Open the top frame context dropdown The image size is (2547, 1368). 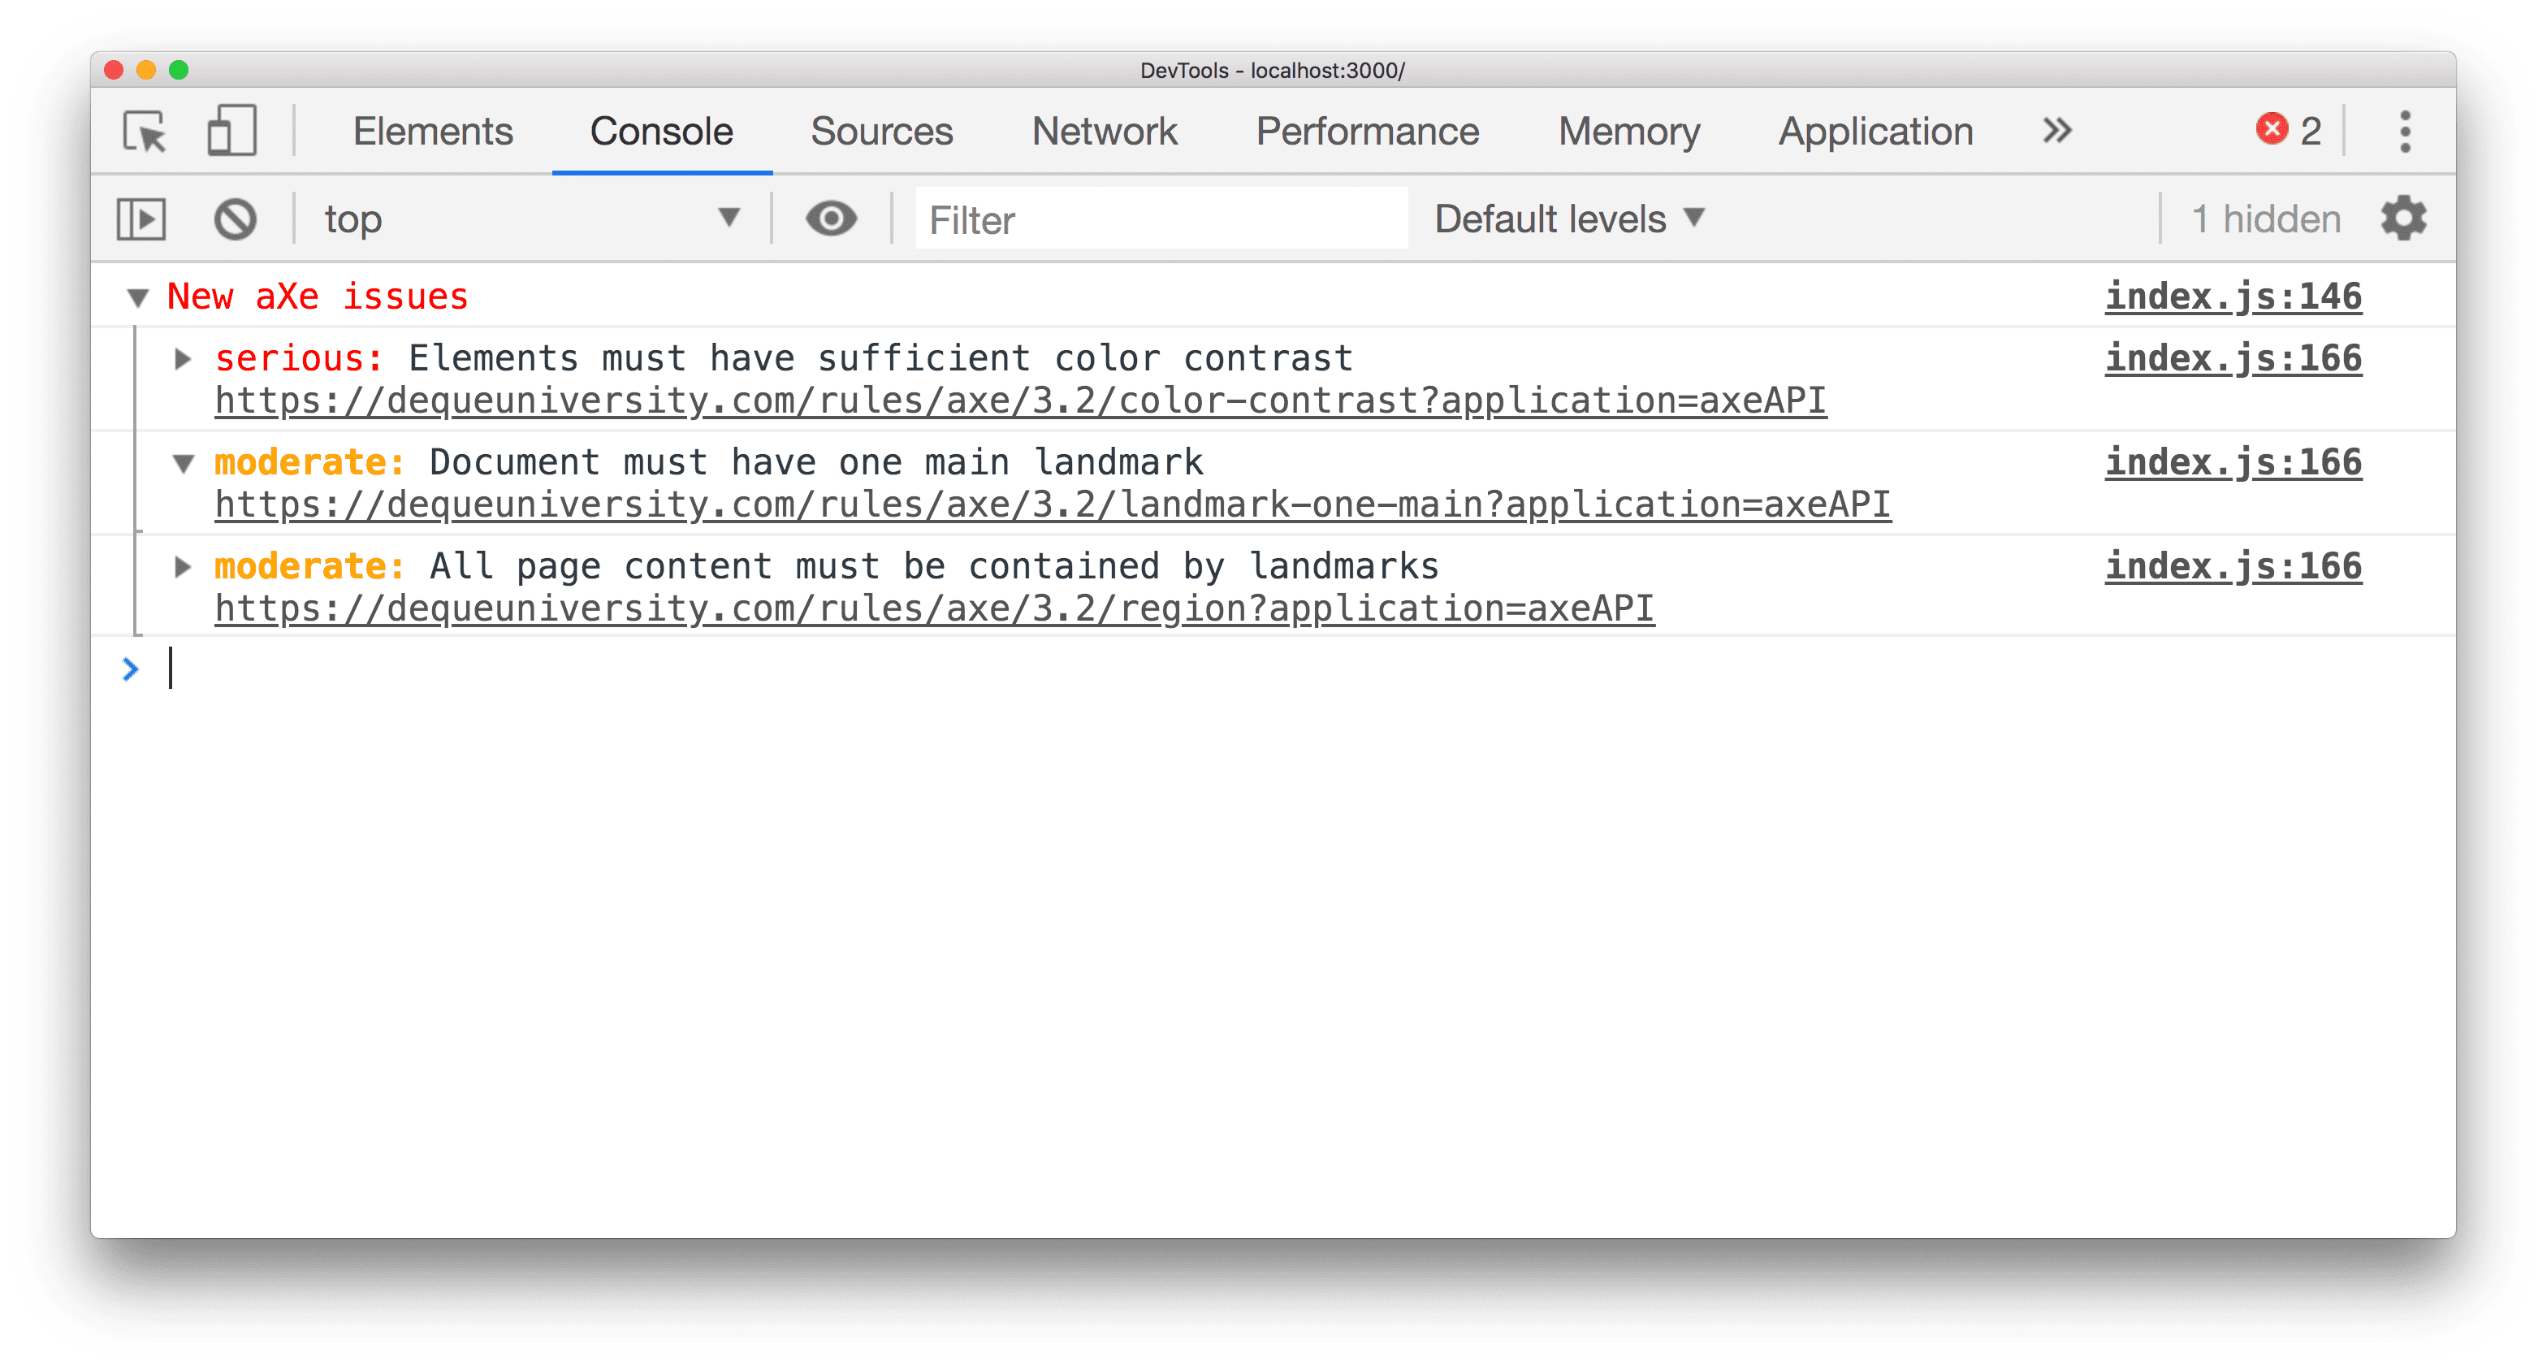coord(529,218)
